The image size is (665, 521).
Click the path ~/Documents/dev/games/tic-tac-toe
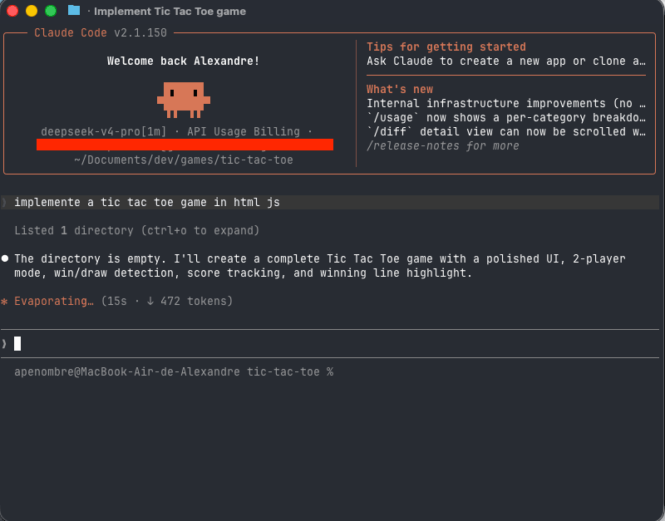tap(183, 160)
